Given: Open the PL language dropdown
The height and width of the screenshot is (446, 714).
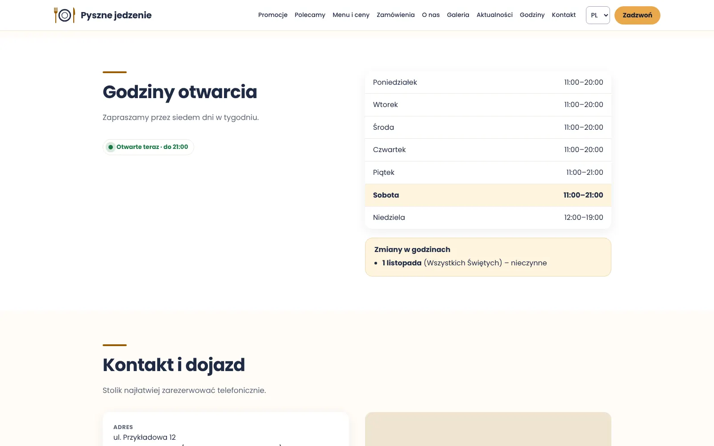Looking at the screenshot, I should 598,15.
